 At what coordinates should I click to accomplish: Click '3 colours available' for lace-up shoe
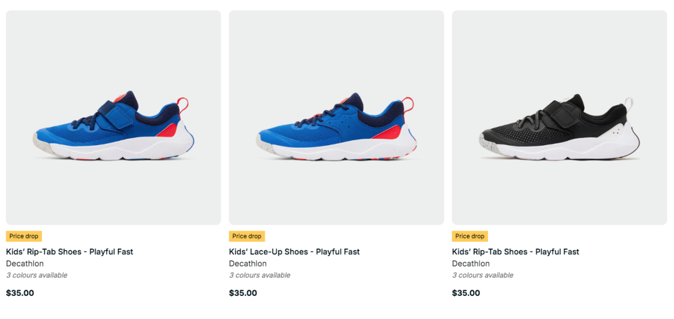click(x=260, y=275)
